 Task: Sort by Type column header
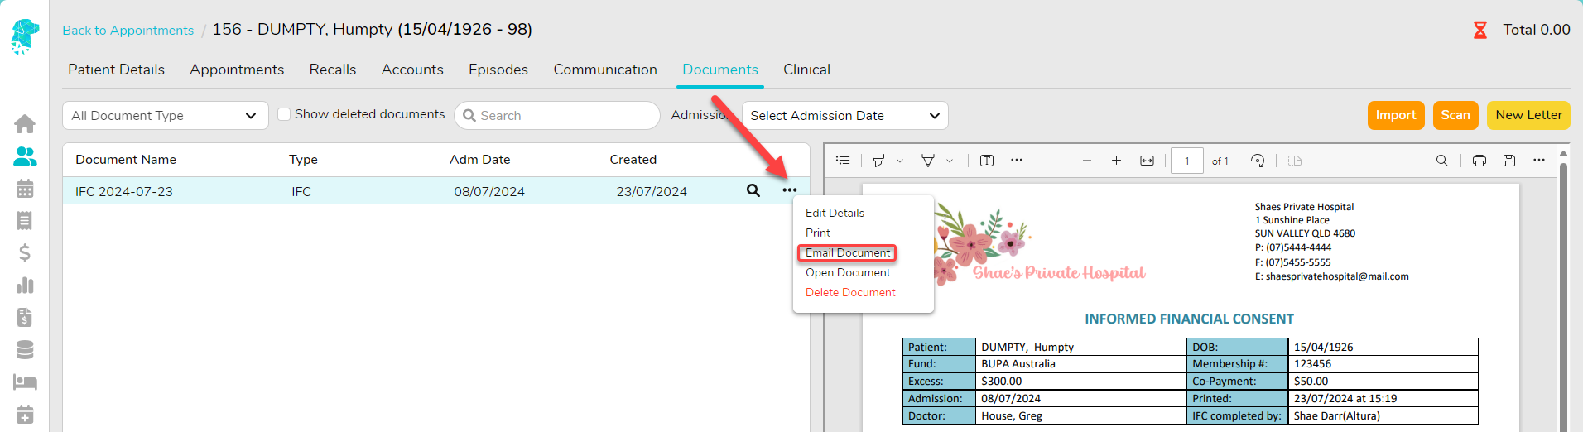click(x=303, y=160)
